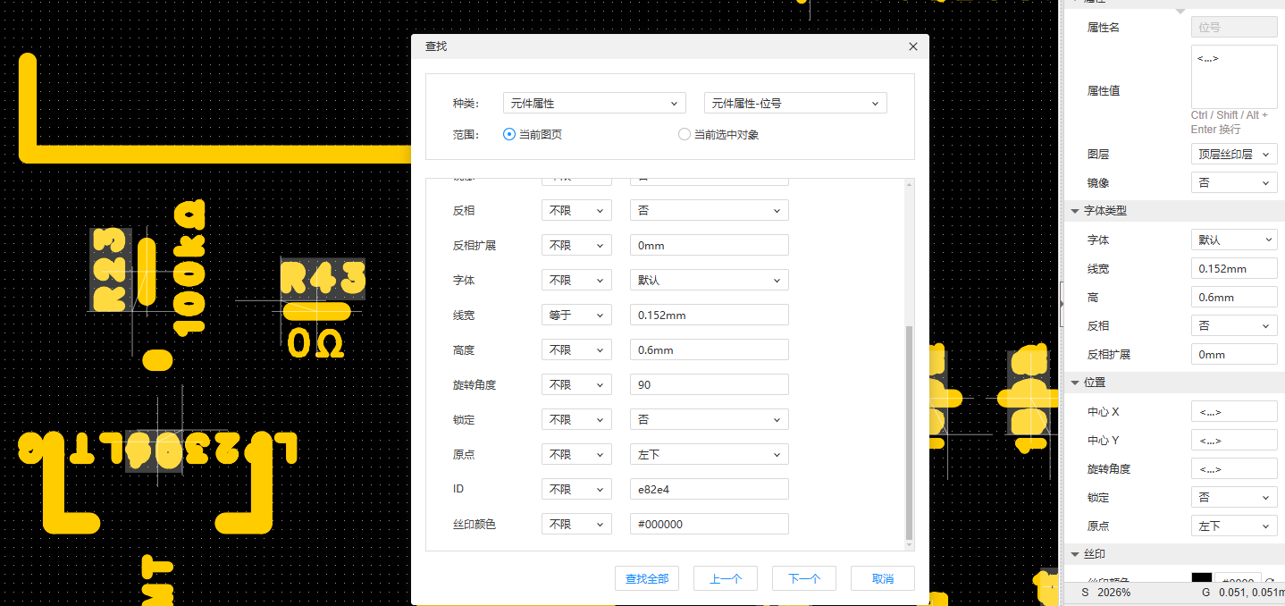Image resolution: width=1285 pixels, height=606 pixels.
Task: Collapse the 丝印 section in properties panel
Action: [x=1075, y=554]
